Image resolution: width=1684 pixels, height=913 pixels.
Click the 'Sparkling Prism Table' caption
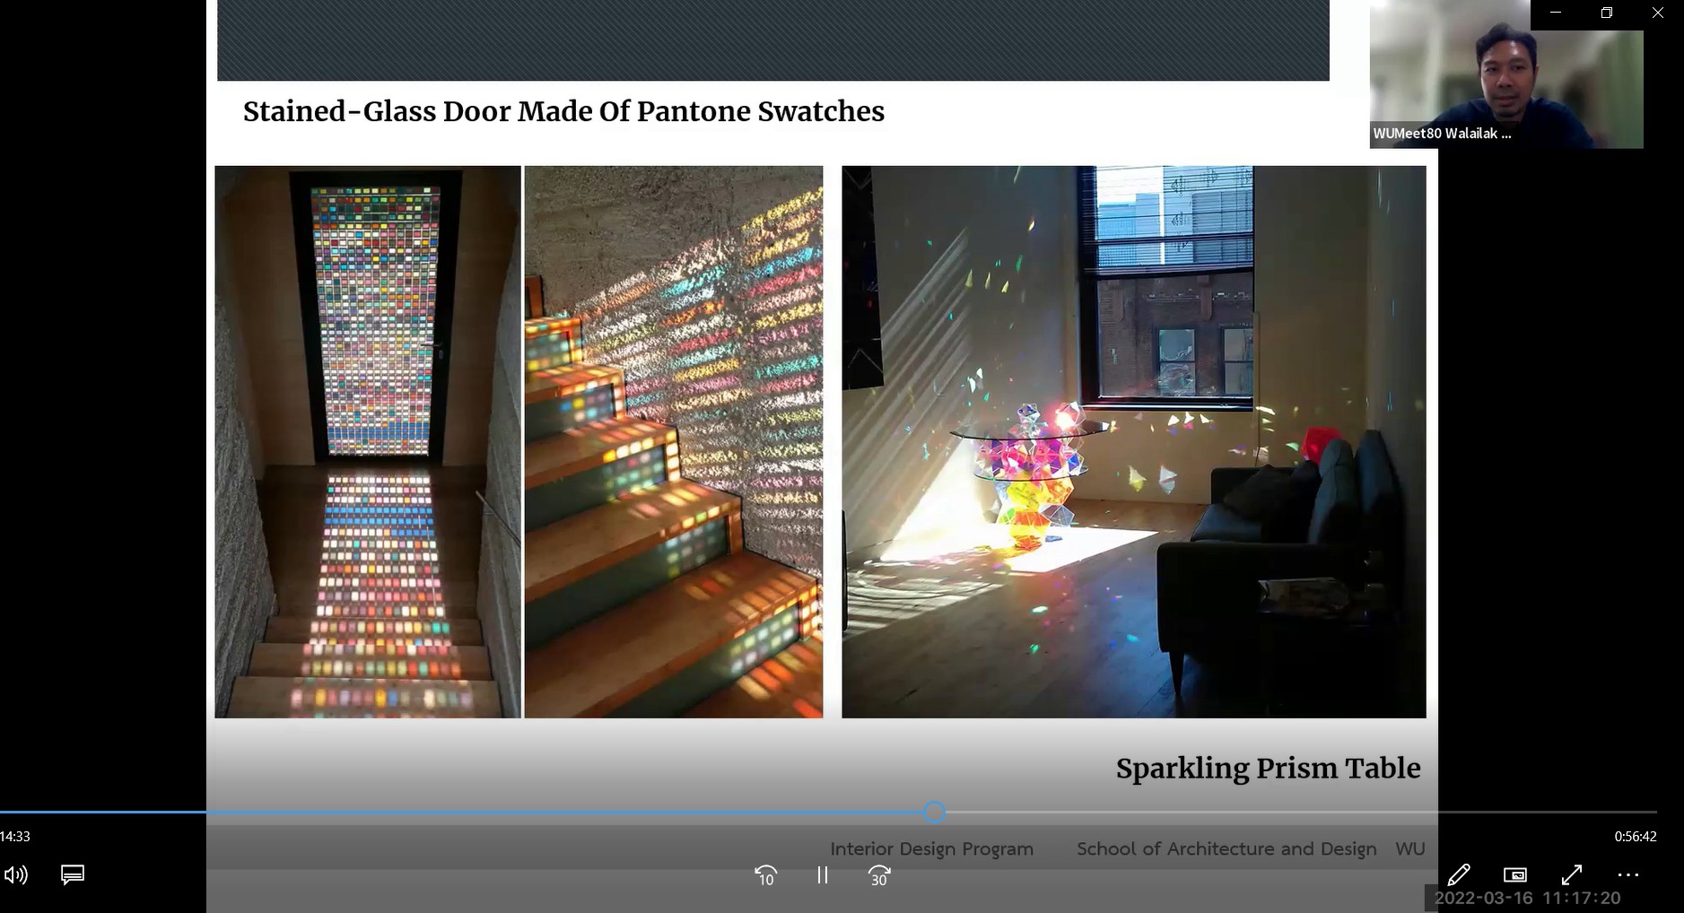1268,769
